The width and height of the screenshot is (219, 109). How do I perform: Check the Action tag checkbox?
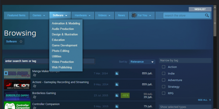164,67
